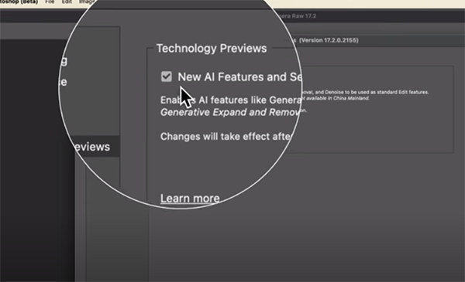Viewport: 465px width, 282px height.
Task: Click the Changes will take effect text
Action: pyautogui.click(x=226, y=137)
